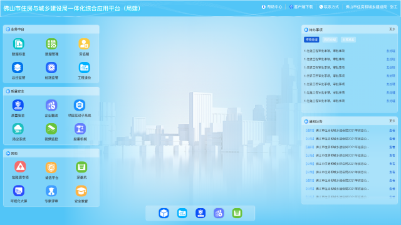Switch to the 我已处理 tab
The width and height of the screenshot is (401, 225).
(x=330, y=39)
